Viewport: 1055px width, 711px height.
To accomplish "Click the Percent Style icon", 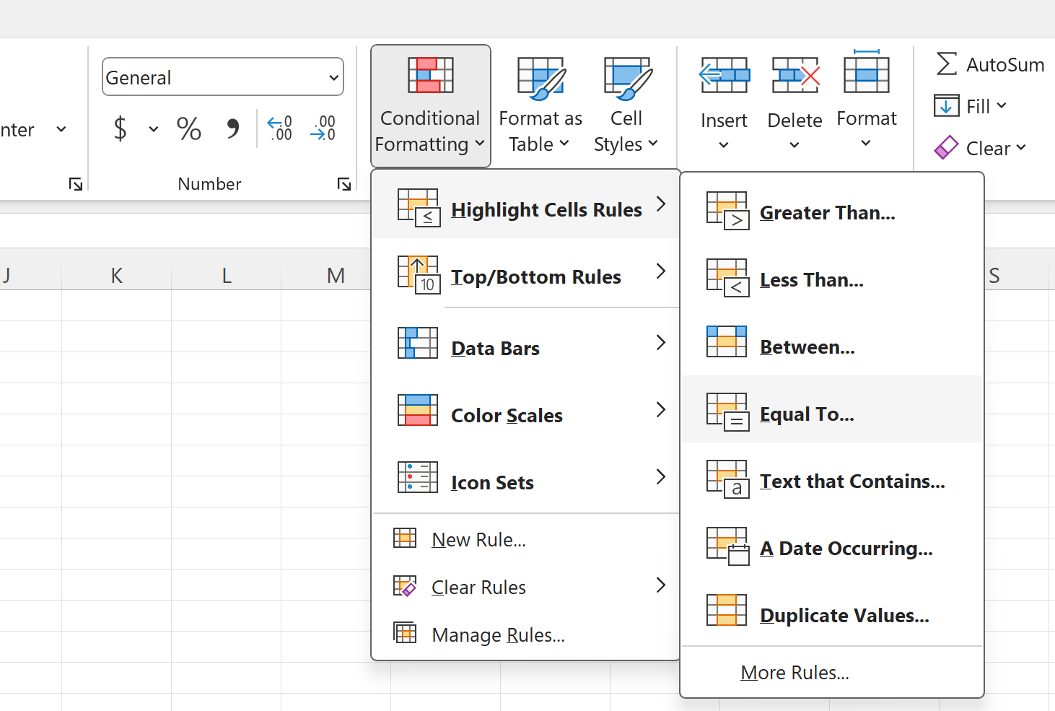I will pyautogui.click(x=188, y=128).
